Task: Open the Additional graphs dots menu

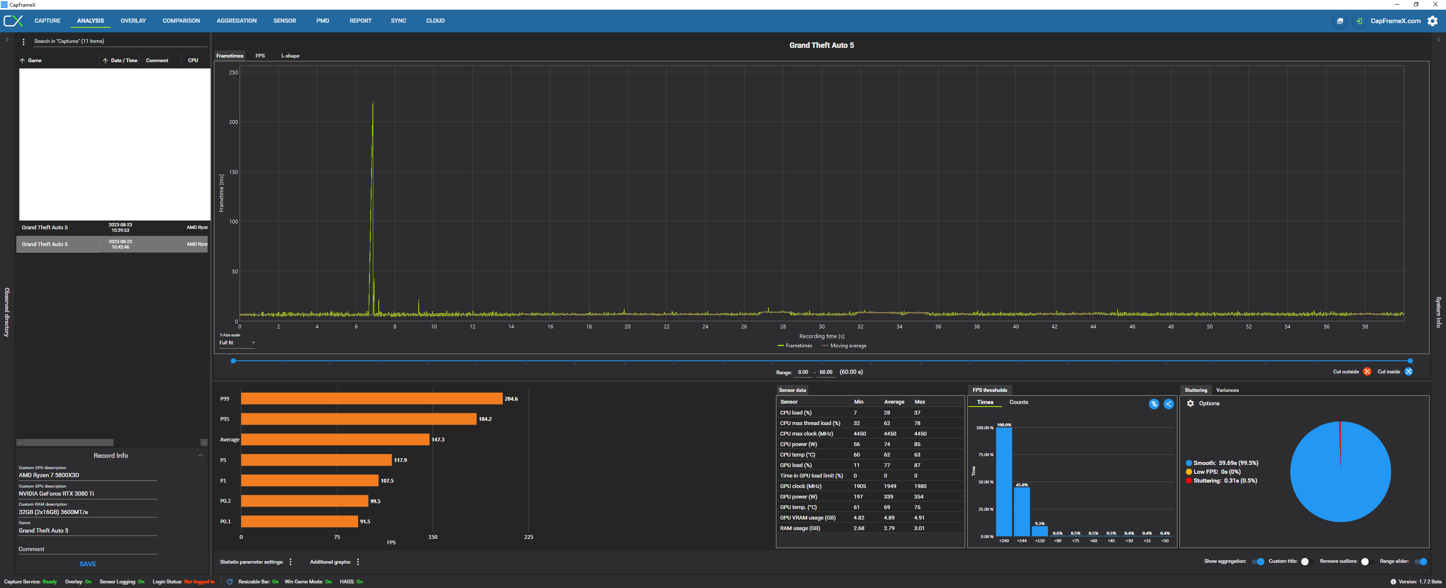Action: [358, 562]
